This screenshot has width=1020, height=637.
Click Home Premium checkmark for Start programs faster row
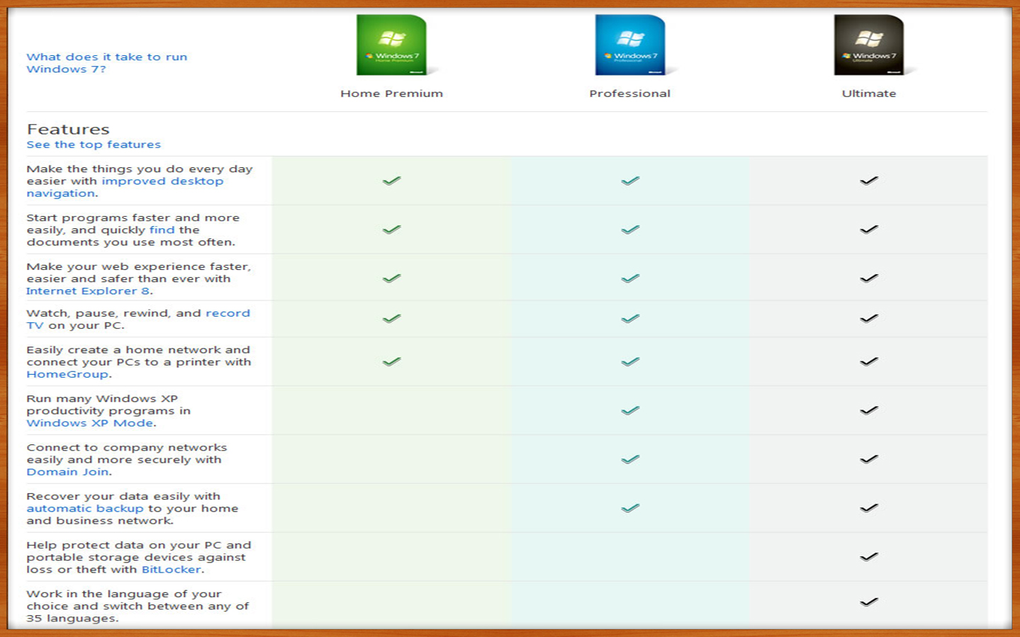pos(391,230)
